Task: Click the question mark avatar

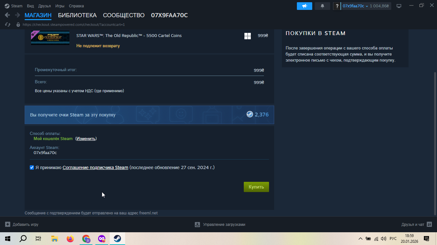Action: tap(337, 6)
